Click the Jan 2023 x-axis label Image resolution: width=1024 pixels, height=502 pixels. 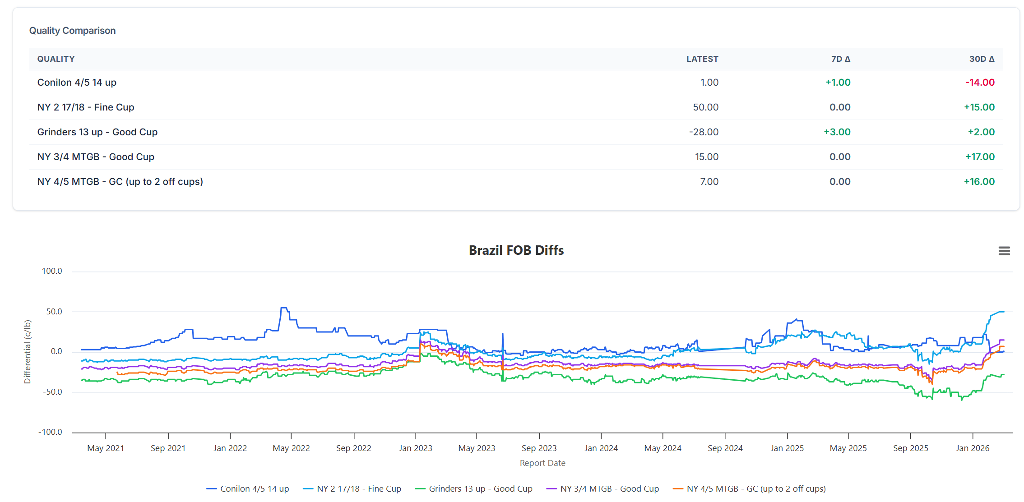[x=415, y=448]
